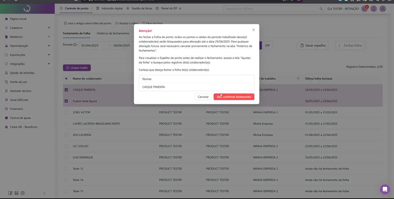Open the Instagram icon in sidebar footer
Image resolution: width=394 pixels, height=199 pixels.
click(23, 193)
